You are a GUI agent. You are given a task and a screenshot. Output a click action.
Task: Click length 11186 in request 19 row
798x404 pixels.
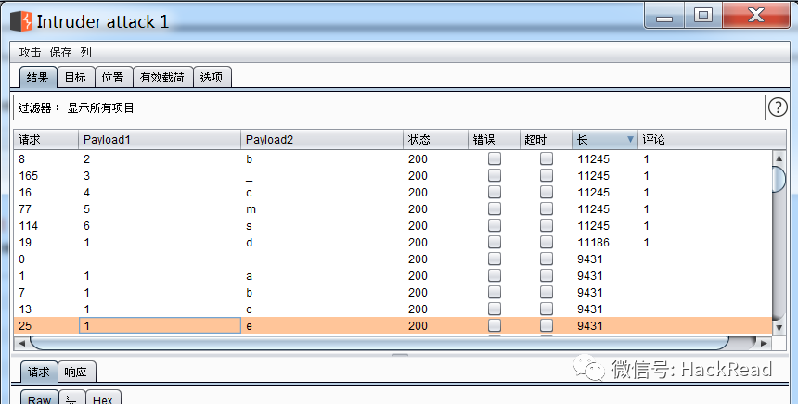point(594,243)
